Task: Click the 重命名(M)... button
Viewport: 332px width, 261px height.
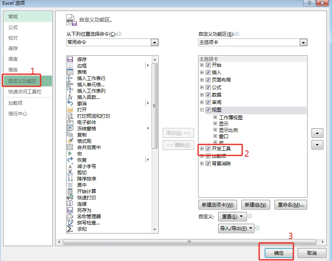Action: (291, 204)
